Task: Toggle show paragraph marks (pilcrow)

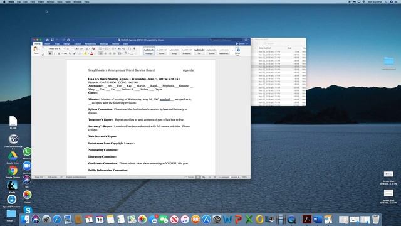Action: (x=135, y=48)
